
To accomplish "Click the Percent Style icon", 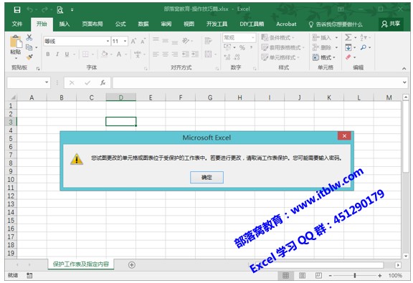I will pyautogui.click(x=242, y=48).
